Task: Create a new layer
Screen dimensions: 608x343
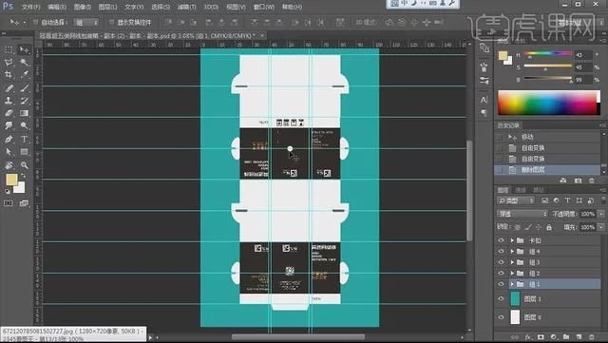Action: (x=579, y=337)
